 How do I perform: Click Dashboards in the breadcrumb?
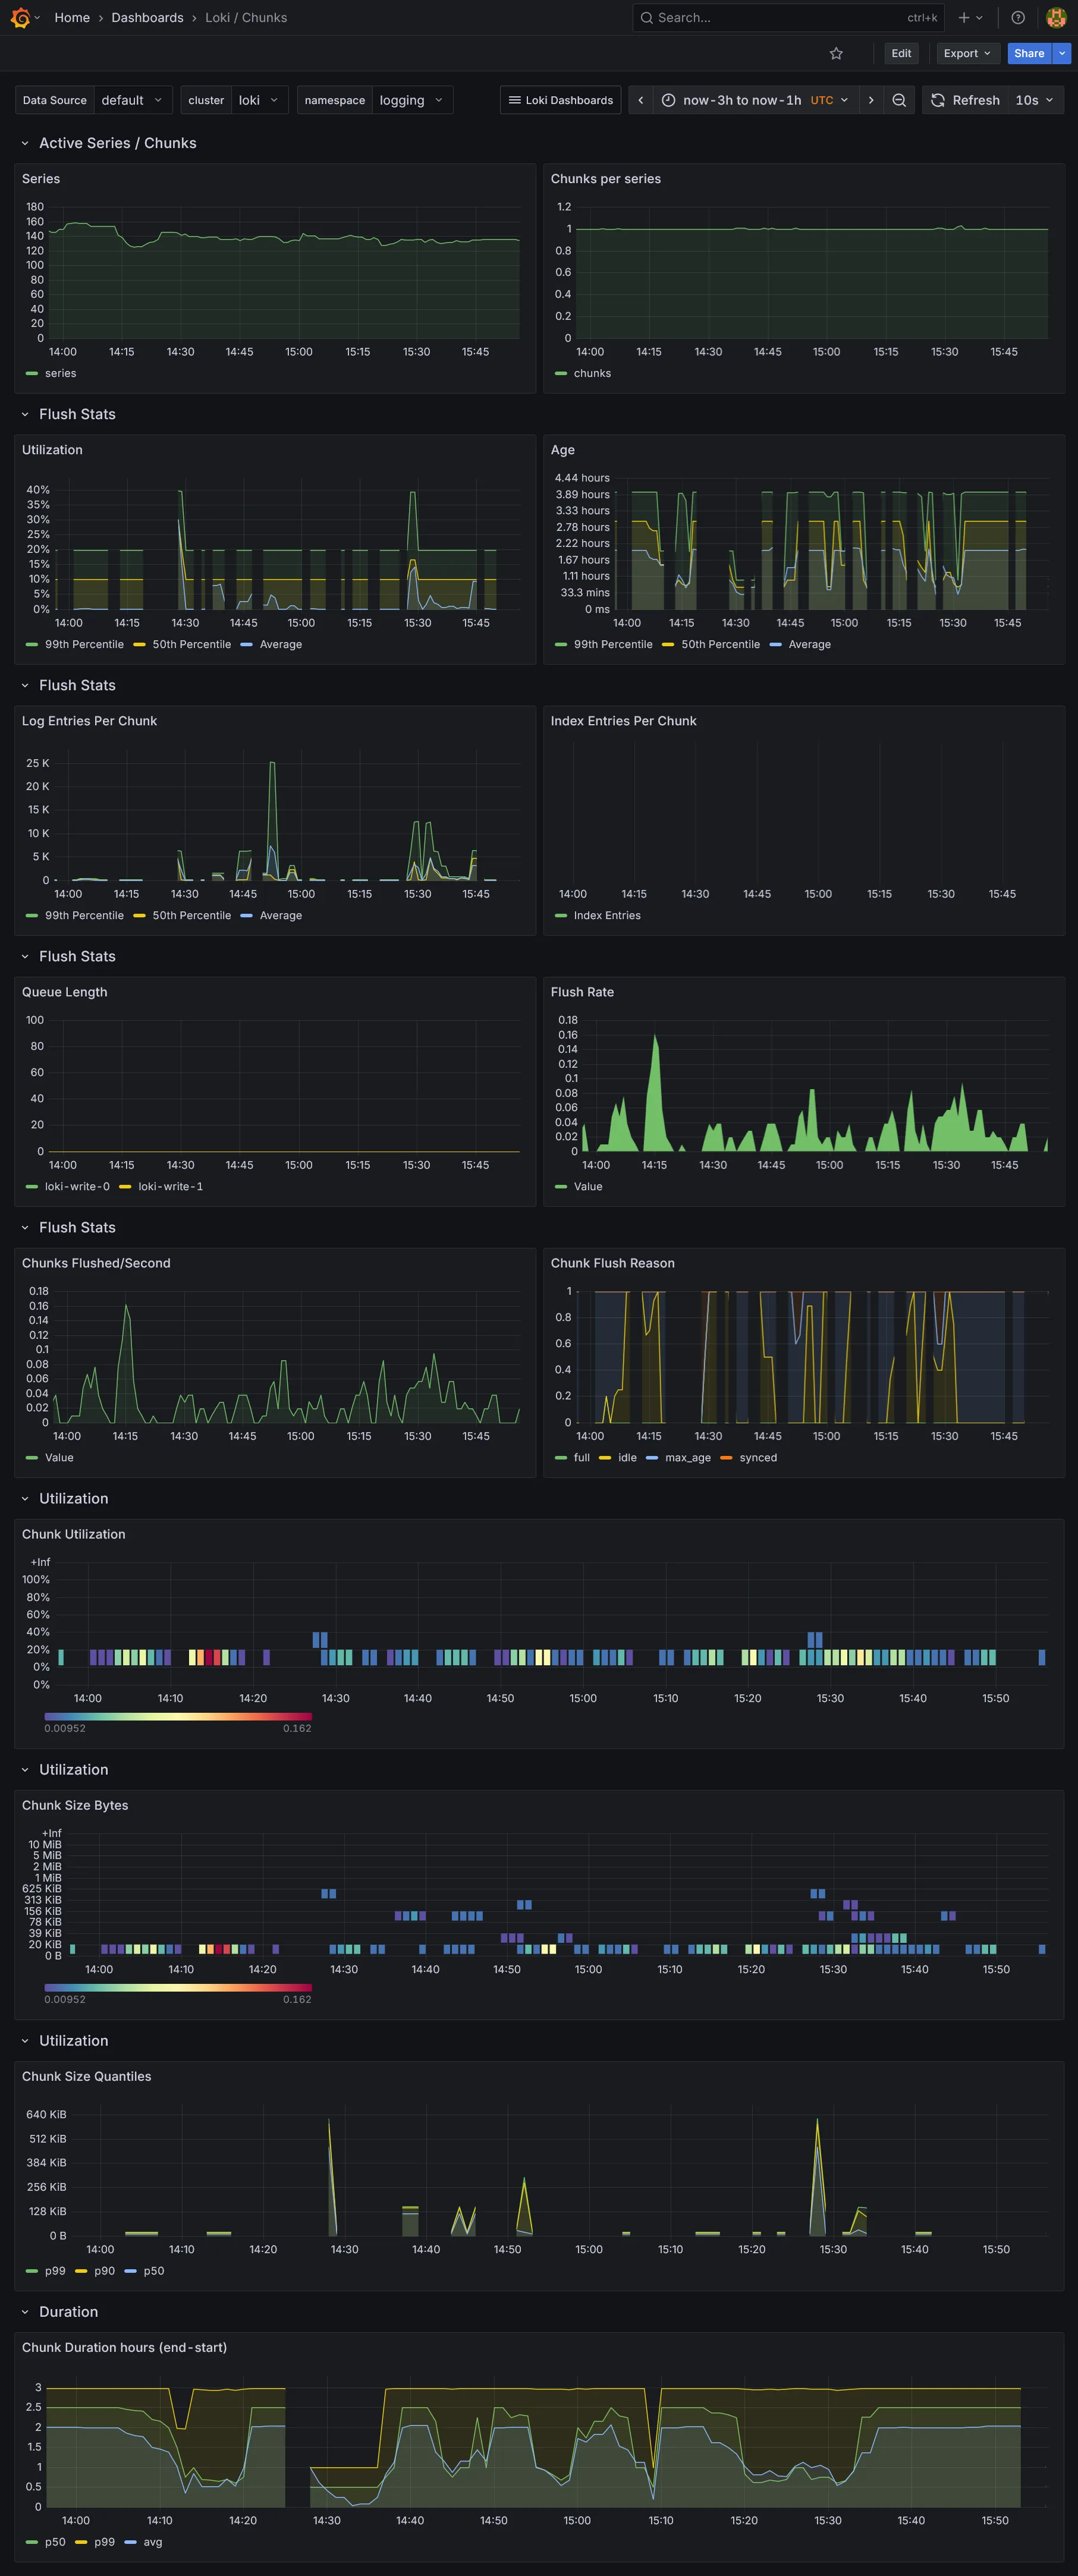tap(146, 17)
